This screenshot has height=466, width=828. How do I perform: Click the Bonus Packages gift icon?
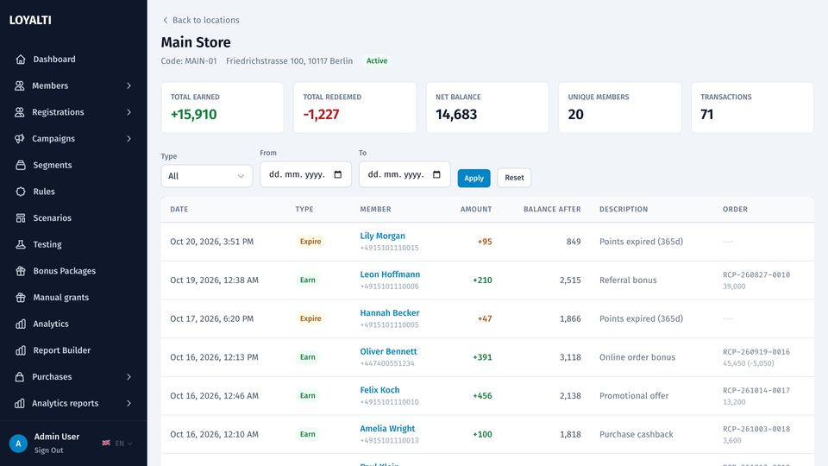click(x=21, y=270)
